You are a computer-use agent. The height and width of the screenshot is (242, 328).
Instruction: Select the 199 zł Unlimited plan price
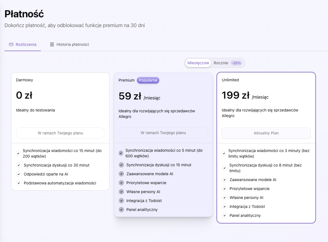click(x=235, y=96)
